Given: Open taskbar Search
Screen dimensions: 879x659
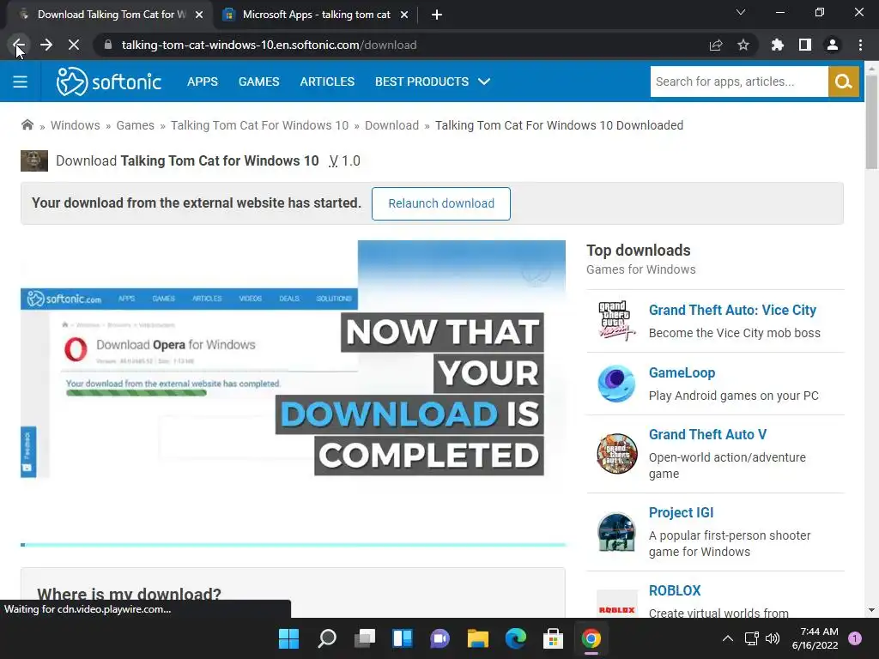Looking at the screenshot, I should point(327,638).
